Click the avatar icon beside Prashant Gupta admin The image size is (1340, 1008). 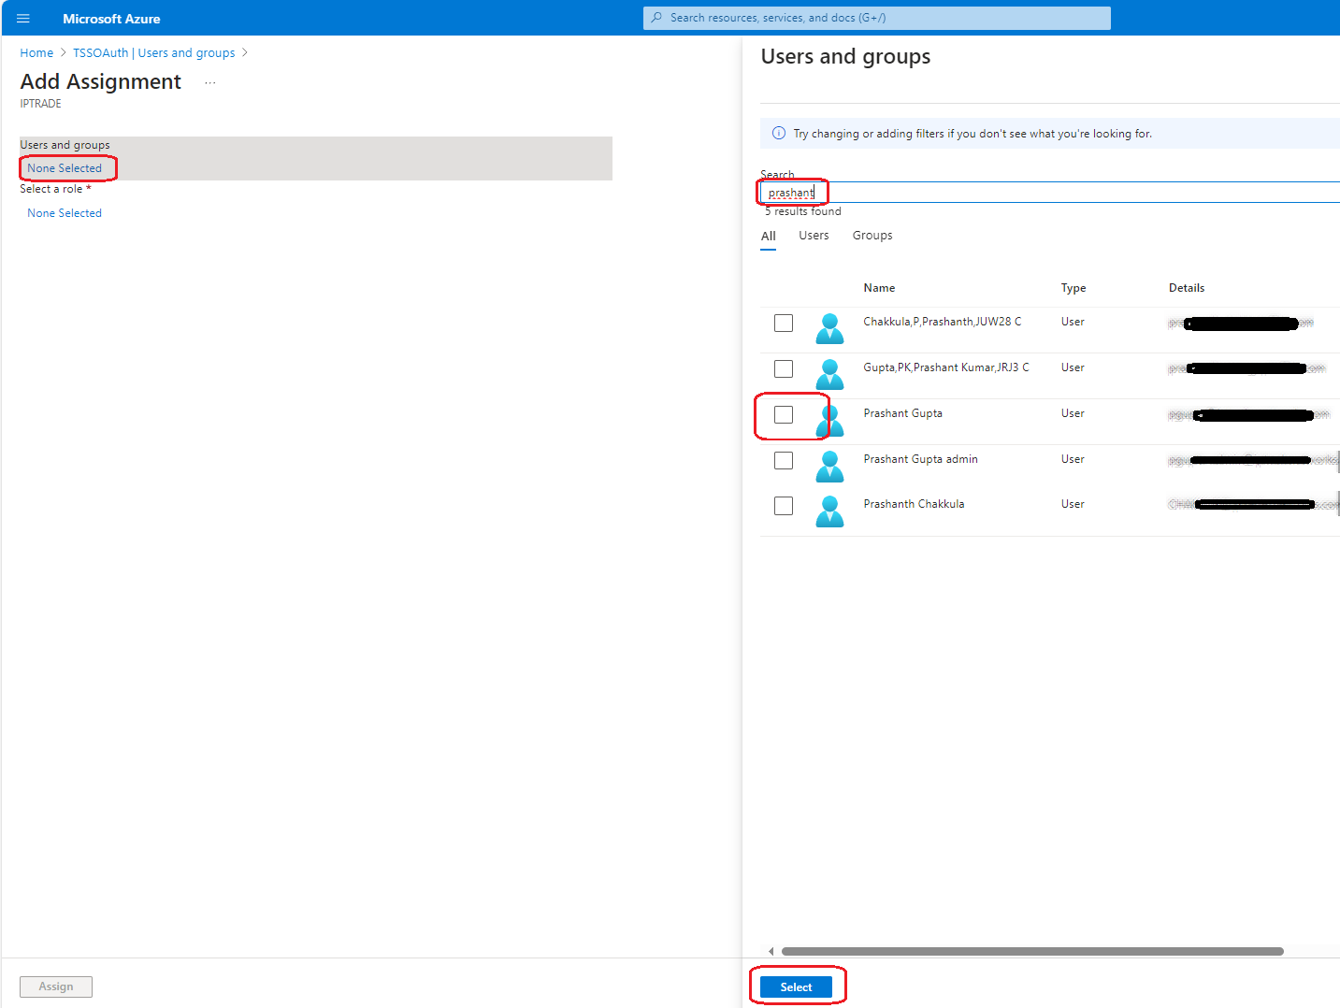829,466
